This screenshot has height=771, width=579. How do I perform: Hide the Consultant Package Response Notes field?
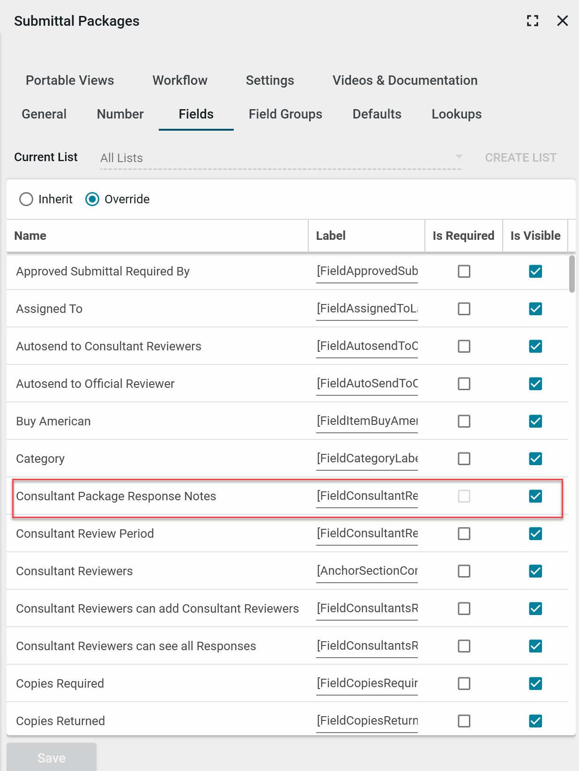click(535, 496)
